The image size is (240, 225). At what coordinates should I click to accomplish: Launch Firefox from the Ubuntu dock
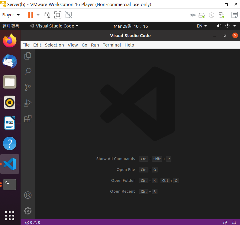10,40
